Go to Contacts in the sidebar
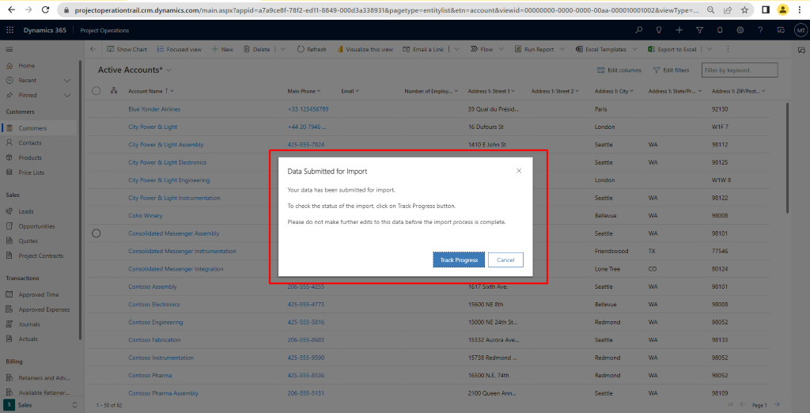This screenshot has height=413, width=810. point(30,143)
